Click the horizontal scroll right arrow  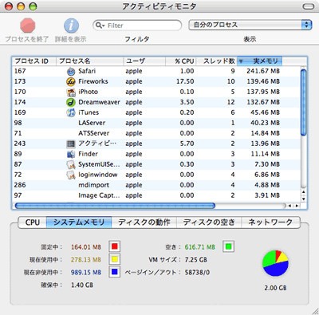click(297, 206)
